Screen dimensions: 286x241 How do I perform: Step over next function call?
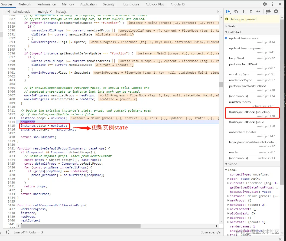click(x=236, y=11)
